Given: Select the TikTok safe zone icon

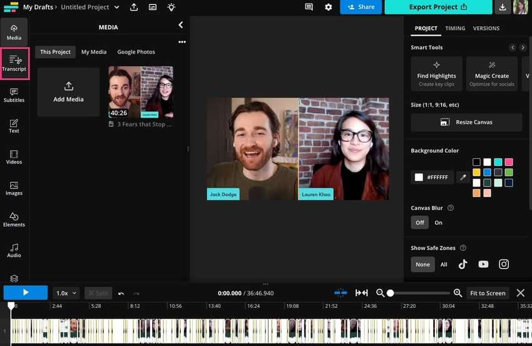Looking at the screenshot, I should coord(463,264).
